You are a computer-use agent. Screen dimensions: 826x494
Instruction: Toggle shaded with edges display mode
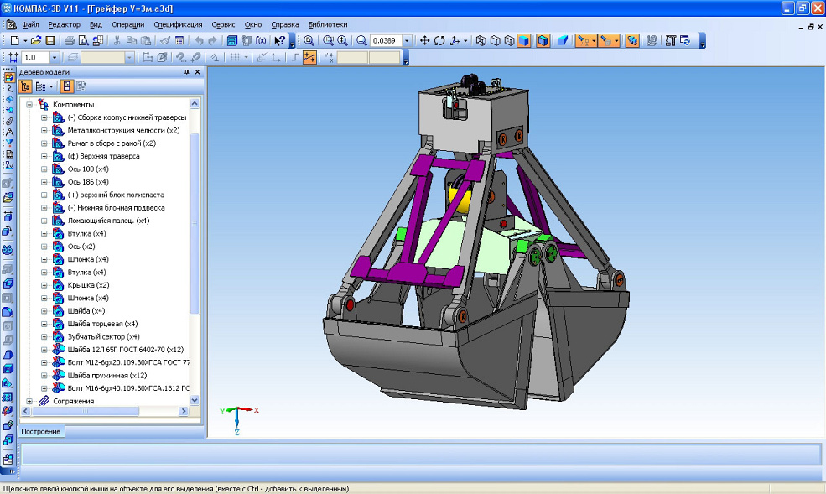coord(543,40)
